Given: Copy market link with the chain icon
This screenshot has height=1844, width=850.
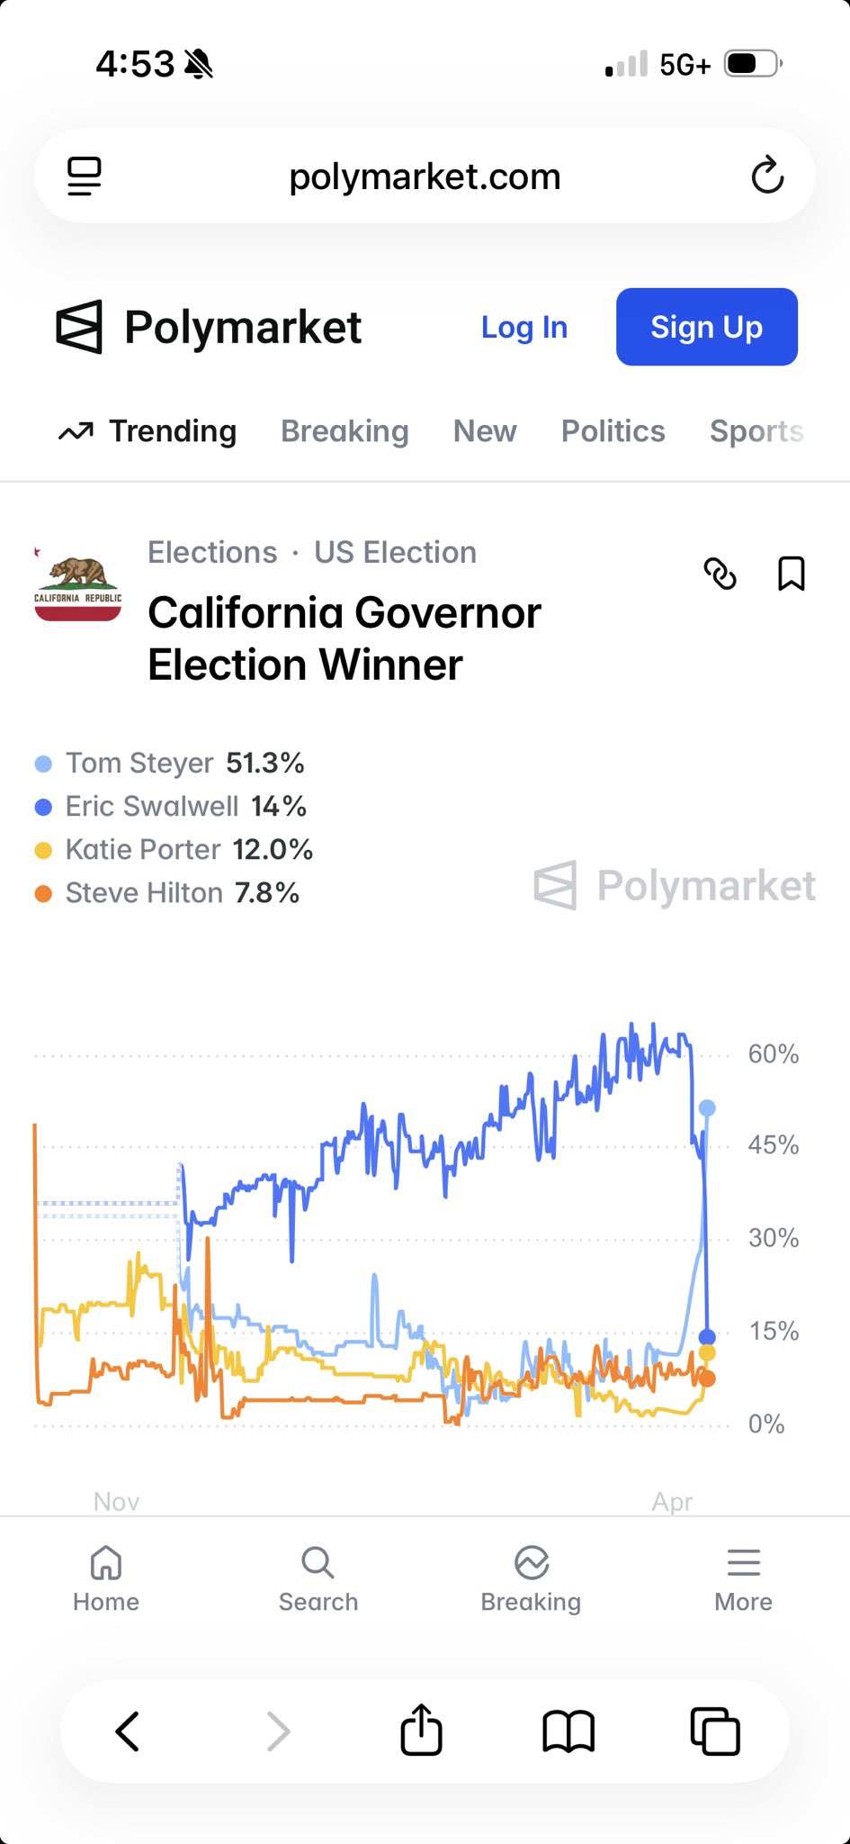Looking at the screenshot, I should 720,574.
